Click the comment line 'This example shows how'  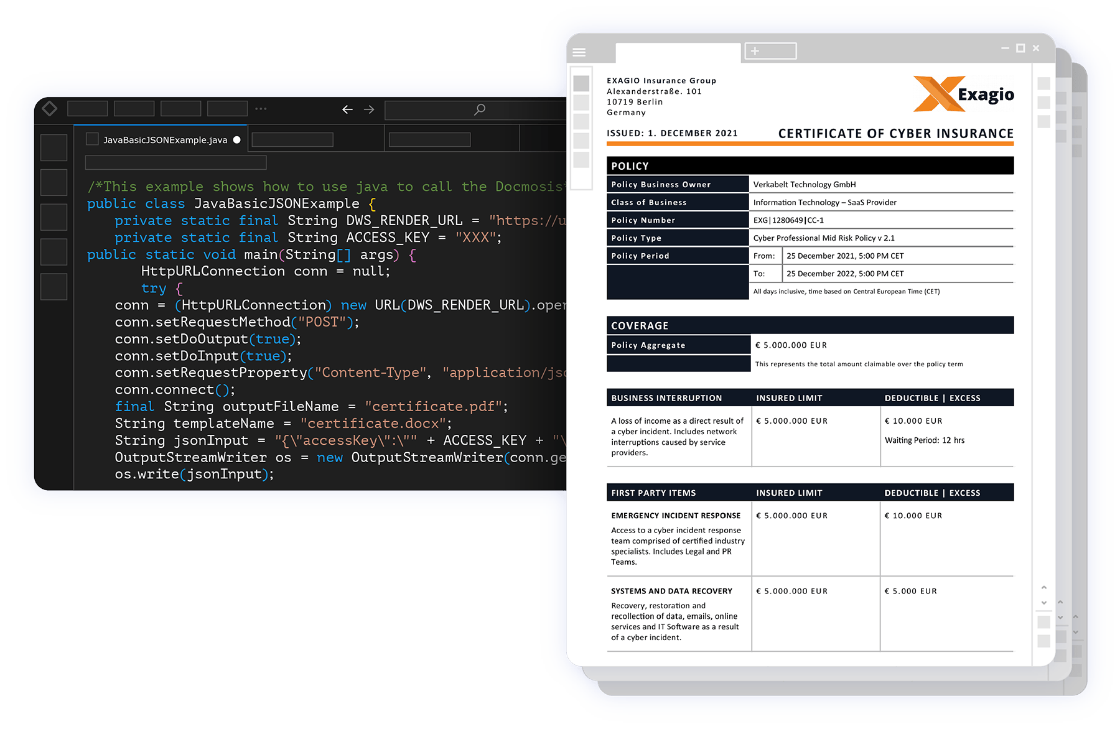click(x=327, y=187)
